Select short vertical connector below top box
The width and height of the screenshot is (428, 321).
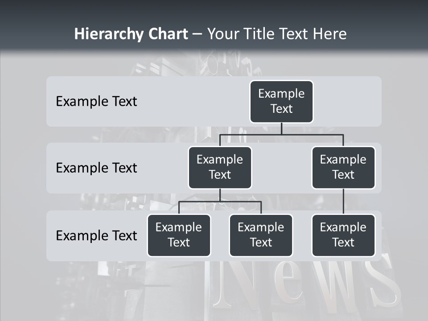click(281, 128)
